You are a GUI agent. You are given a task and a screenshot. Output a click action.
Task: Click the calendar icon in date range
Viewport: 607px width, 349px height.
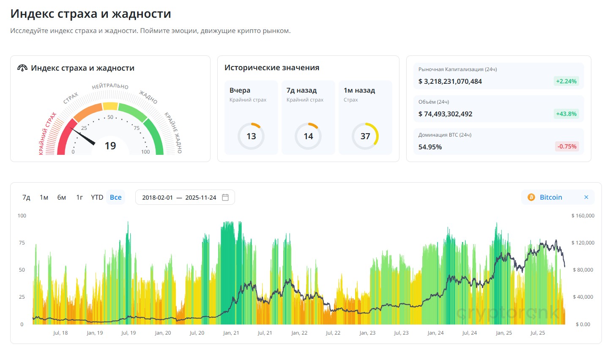(225, 197)
